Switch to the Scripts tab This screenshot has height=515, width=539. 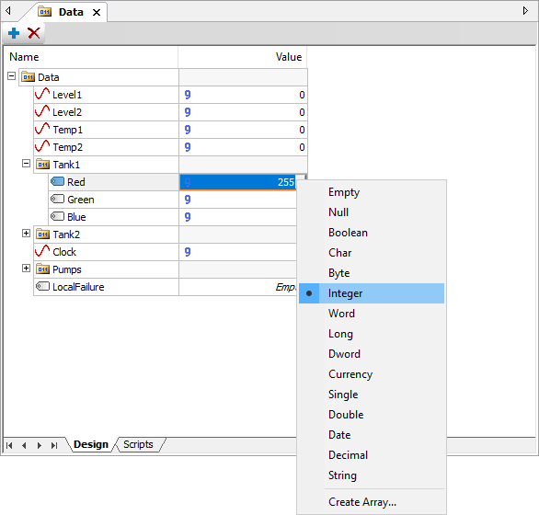[x=138, y=444]
